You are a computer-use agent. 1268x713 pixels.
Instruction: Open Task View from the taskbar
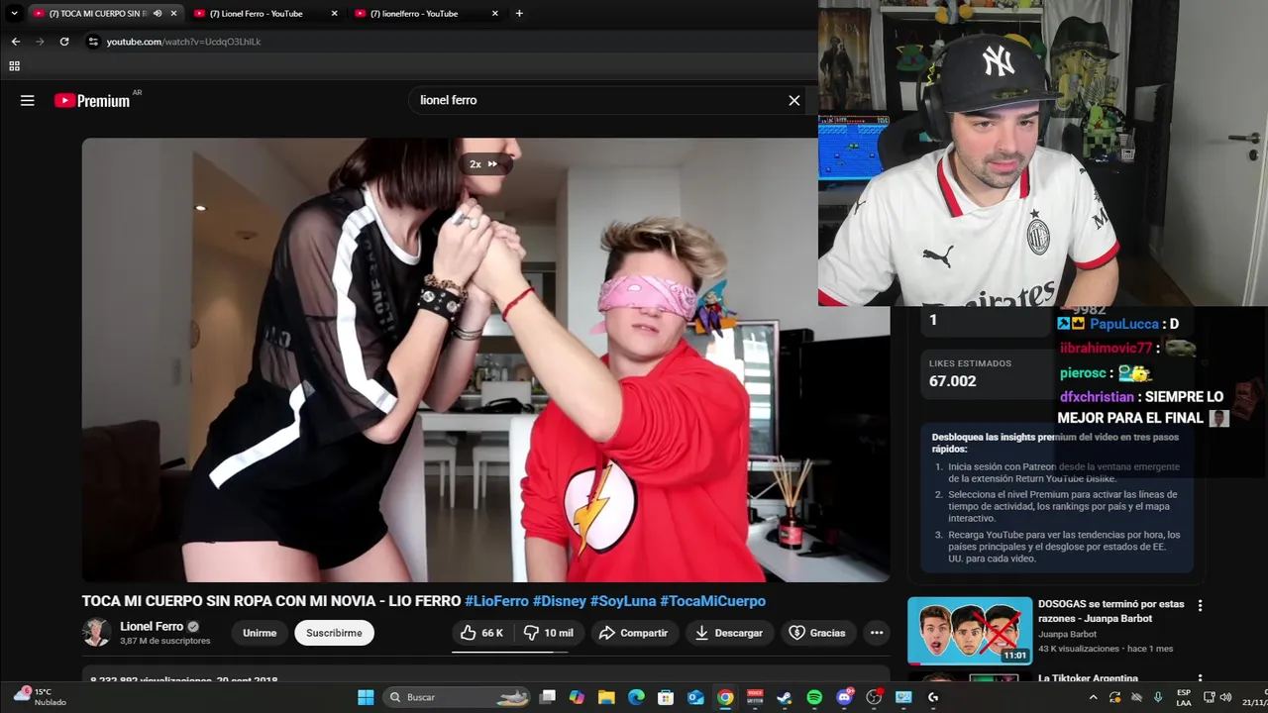point(547,697)
